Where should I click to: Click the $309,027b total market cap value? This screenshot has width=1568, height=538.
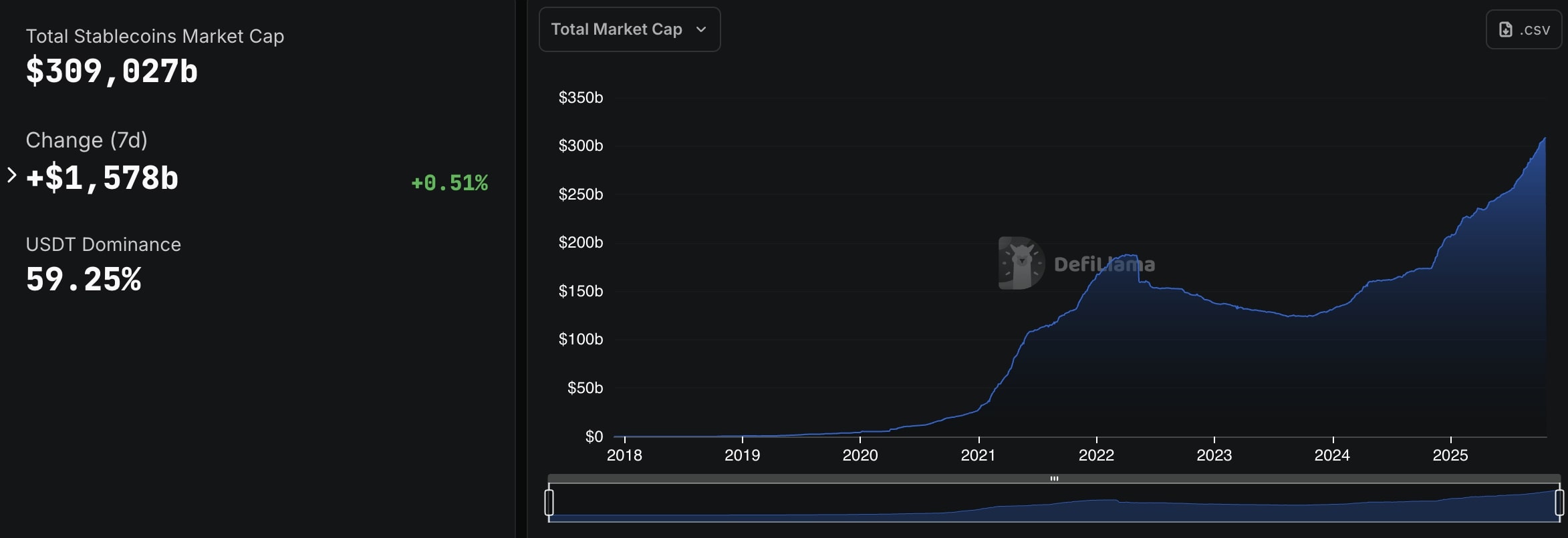(x=112, y=71)
